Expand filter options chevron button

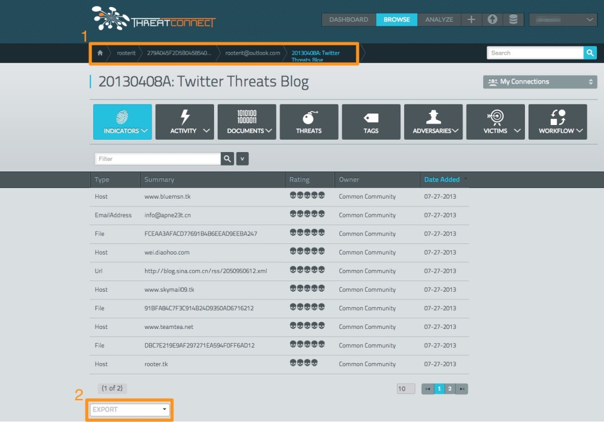tap(242, 159)
